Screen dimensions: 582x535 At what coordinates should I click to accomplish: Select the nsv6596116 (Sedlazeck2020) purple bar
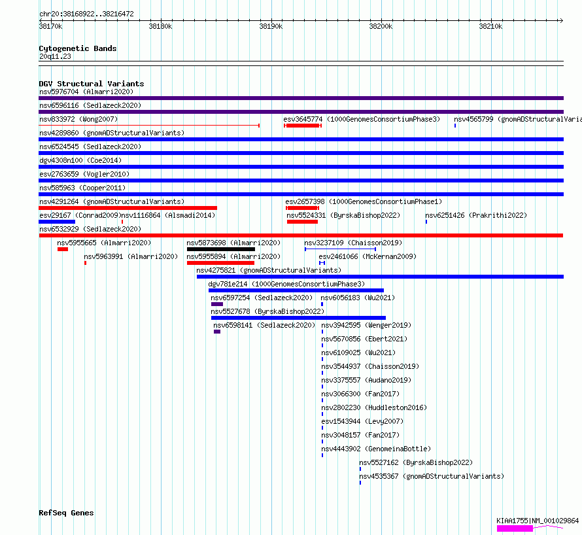point(301,112)
